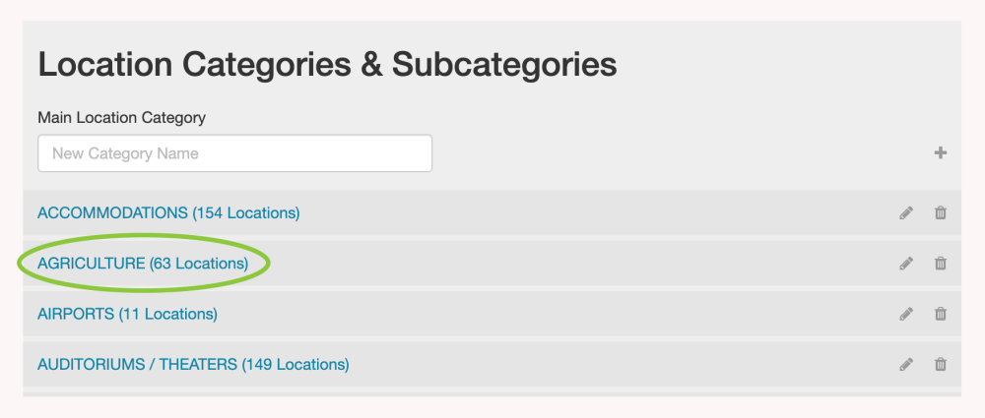Click the Main Location Category label

121,118
